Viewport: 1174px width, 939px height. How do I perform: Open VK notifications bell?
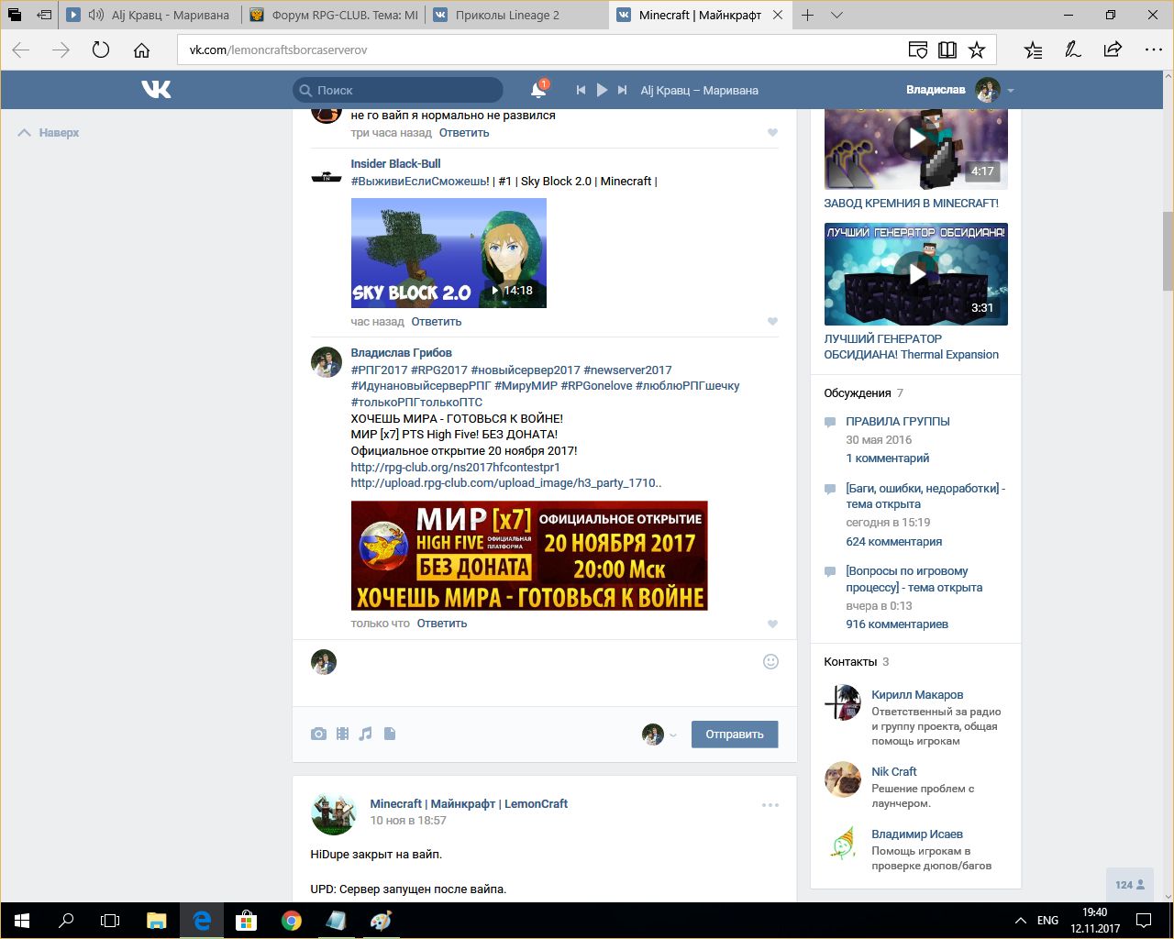click(x=538, y=90)
